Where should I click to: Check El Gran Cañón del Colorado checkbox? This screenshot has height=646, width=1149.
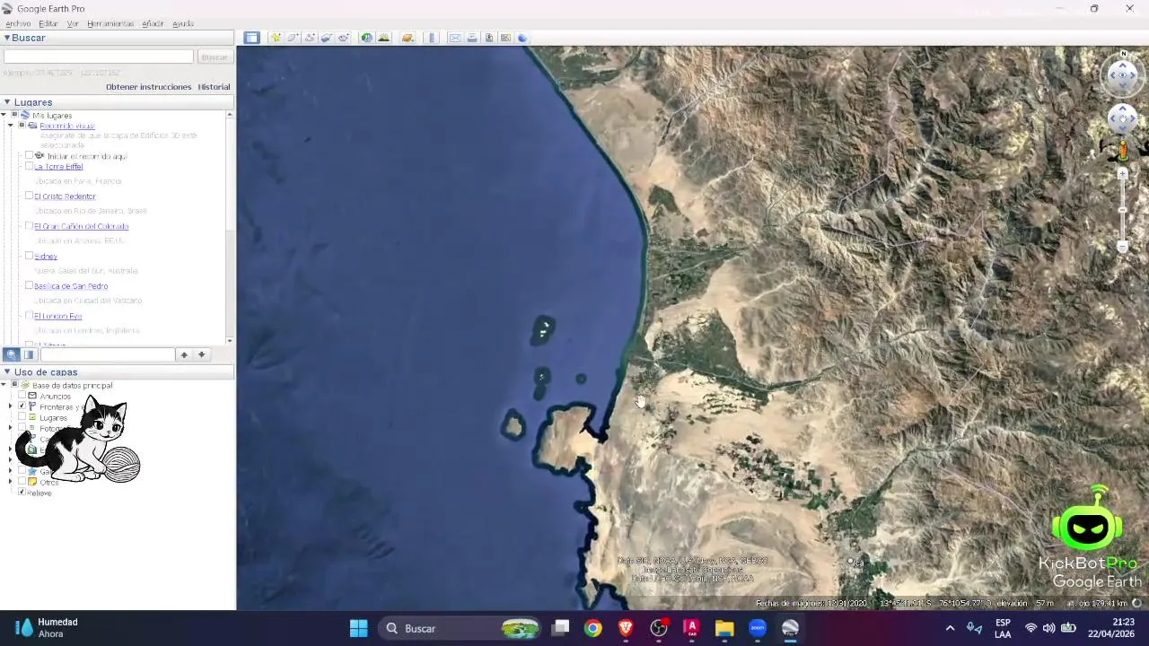[29, 225]
